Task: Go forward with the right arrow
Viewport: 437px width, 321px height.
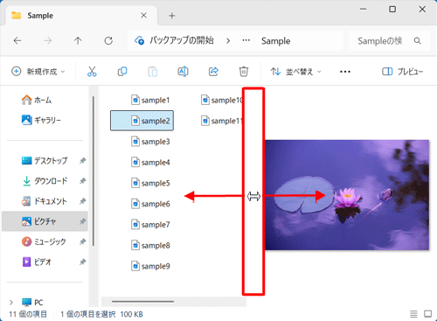Action: point(47,41)
